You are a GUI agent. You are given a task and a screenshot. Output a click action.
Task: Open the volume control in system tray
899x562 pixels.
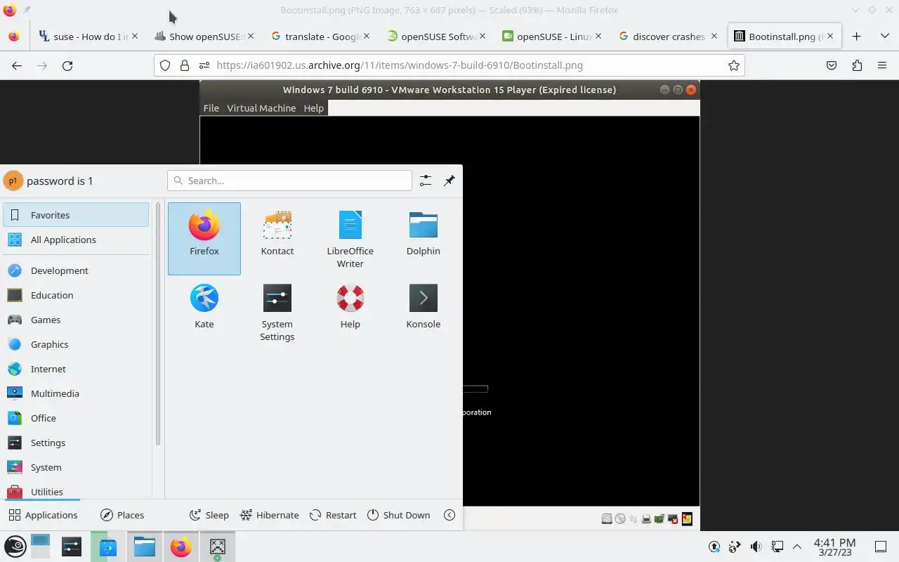coord(756,547)
